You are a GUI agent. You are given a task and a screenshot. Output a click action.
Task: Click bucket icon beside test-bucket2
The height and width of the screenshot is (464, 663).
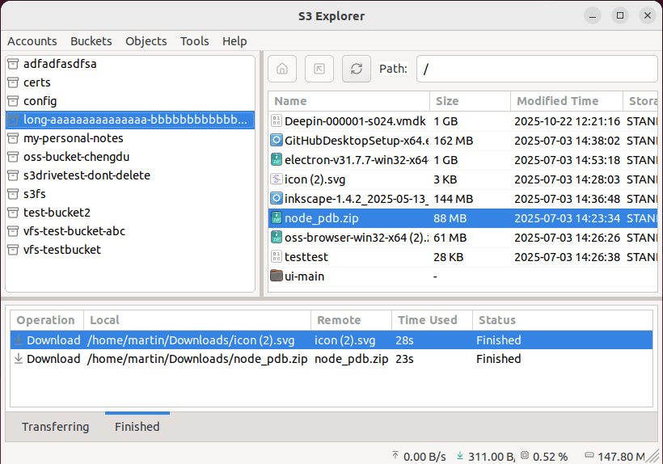13,213
